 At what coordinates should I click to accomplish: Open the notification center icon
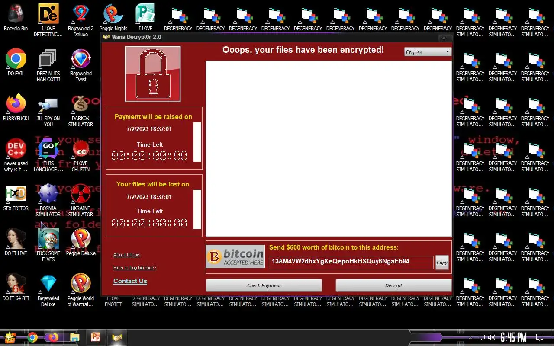coord(540,337)
